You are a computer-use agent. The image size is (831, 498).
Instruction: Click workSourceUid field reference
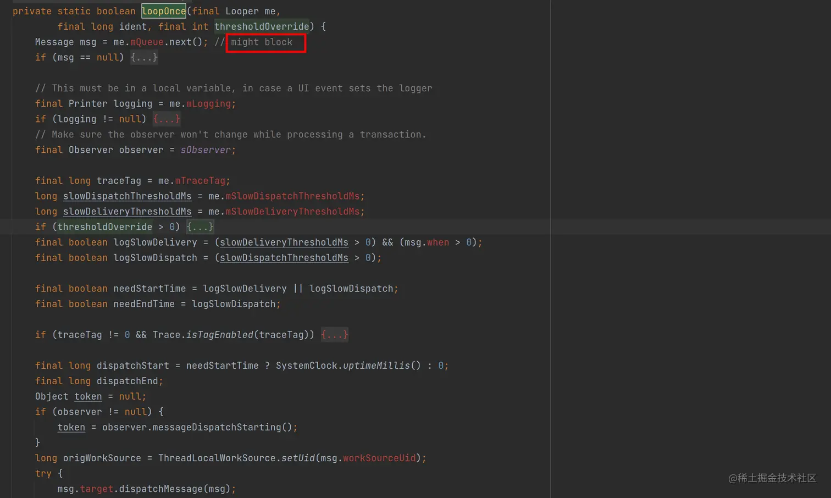tap(379, 457)
